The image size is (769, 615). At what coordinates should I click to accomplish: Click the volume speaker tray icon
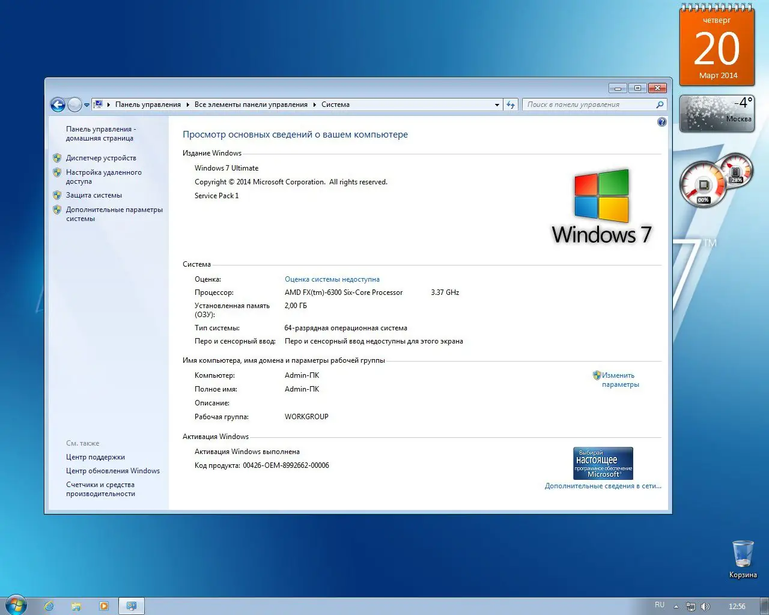click(x=705, y=607)
